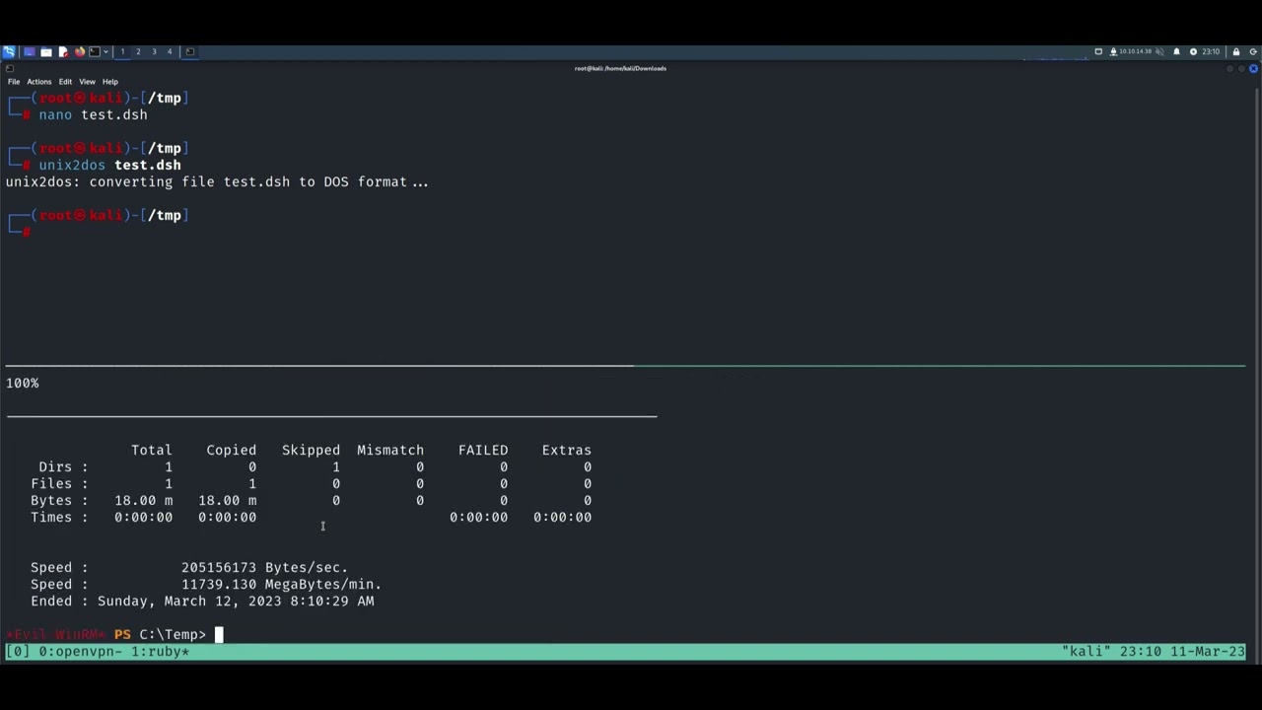
Task: Expand the terminal launcher dropdown arrow
Action: (x=105, y=51)
